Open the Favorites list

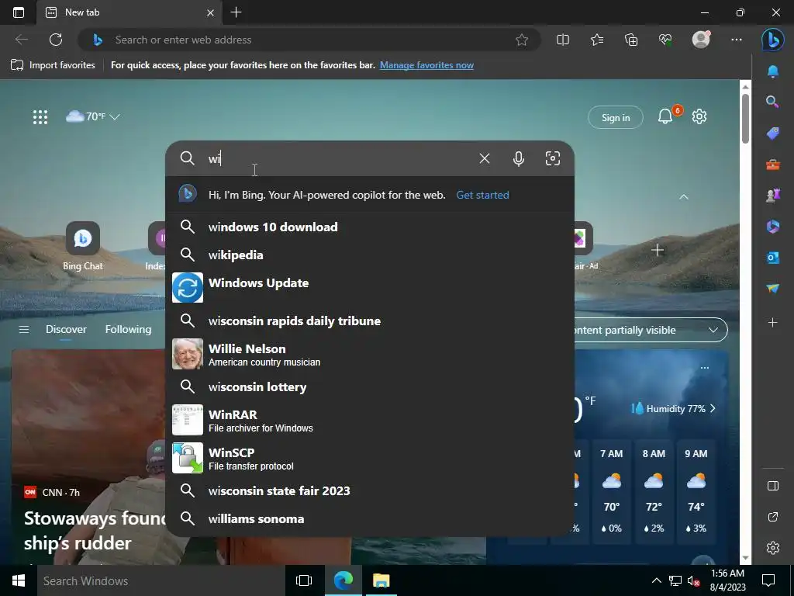click(597, 40)
